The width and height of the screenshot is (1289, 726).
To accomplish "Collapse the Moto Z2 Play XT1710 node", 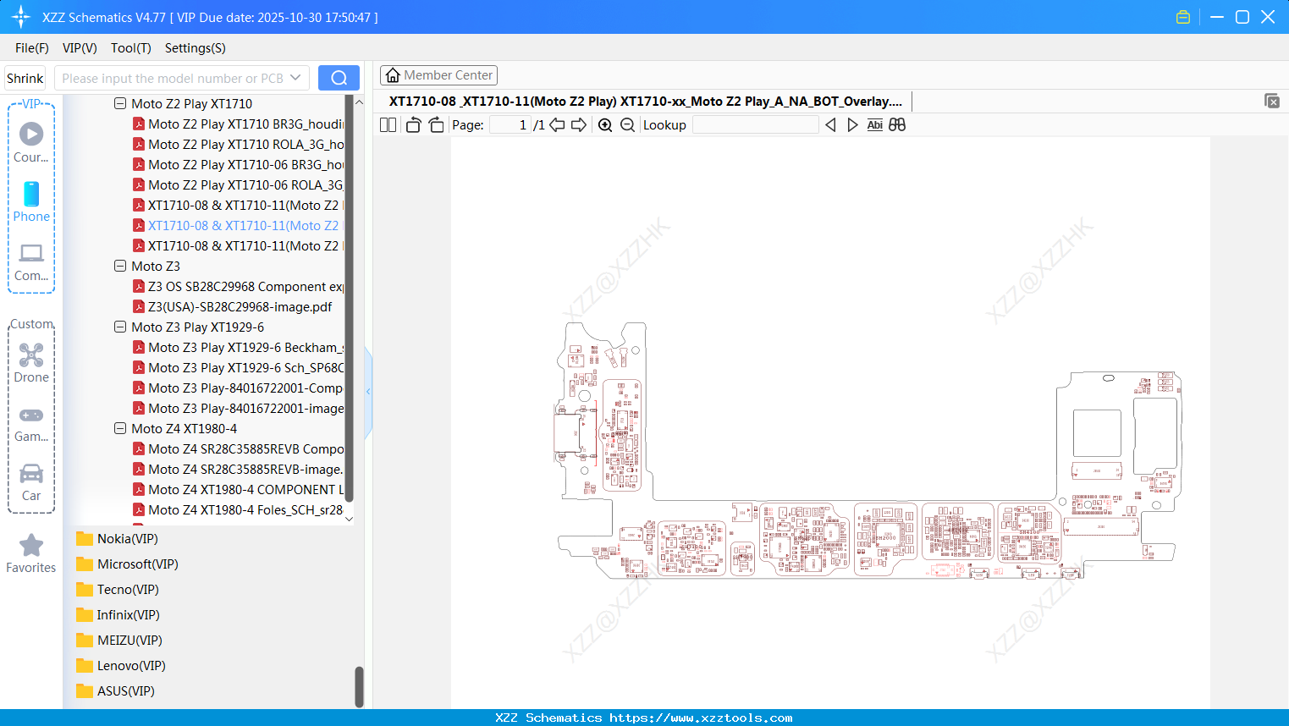I will tap(120, 103).
